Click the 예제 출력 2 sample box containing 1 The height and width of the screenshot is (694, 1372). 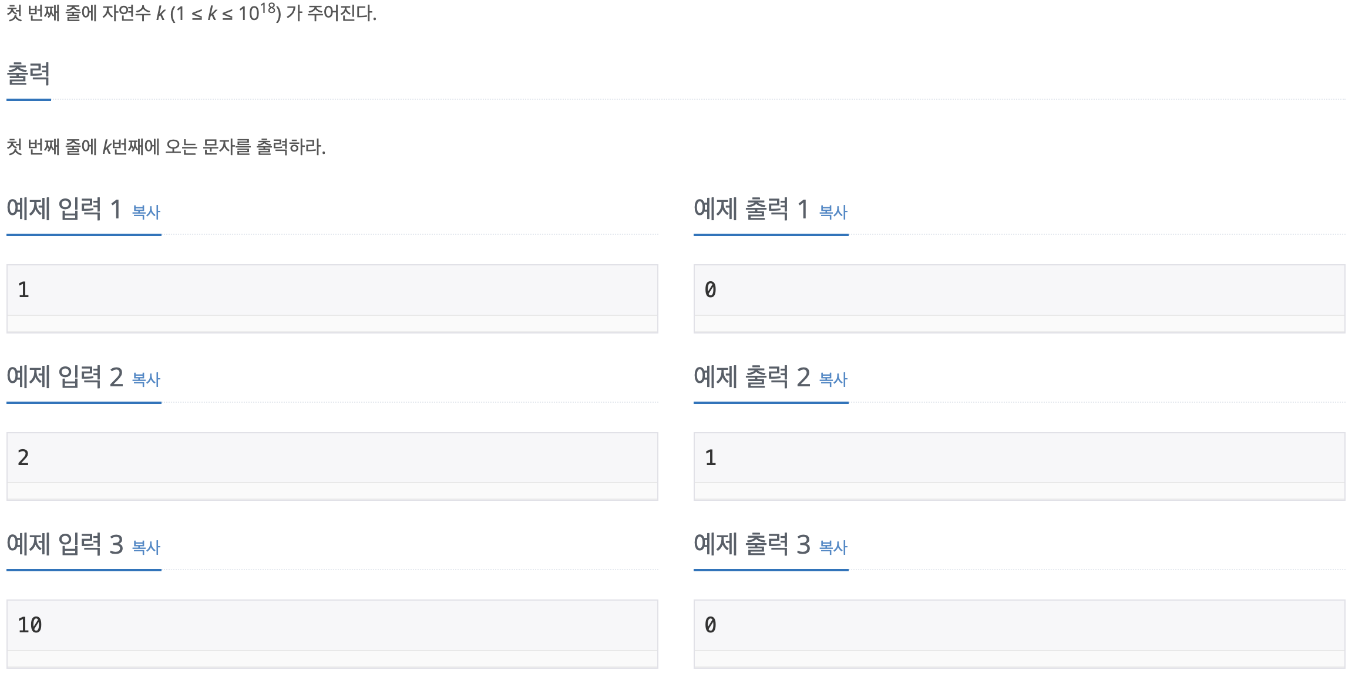tap(1020, 466)
